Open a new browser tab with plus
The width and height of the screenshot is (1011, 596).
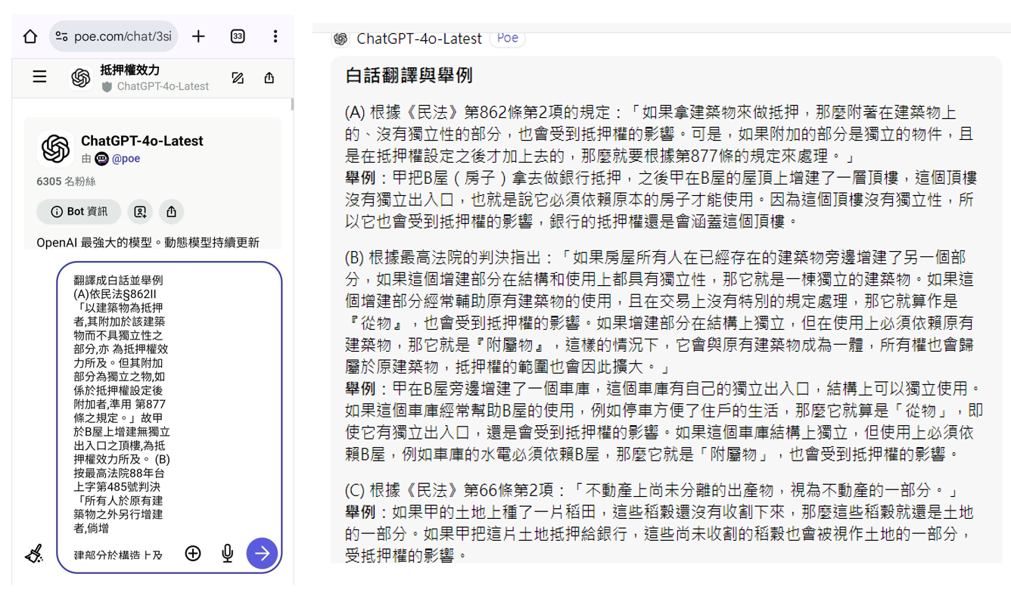(x=198, y=36)
